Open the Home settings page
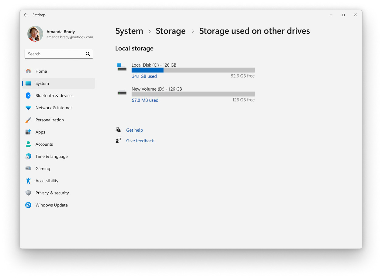 click(x=59, y=71)
